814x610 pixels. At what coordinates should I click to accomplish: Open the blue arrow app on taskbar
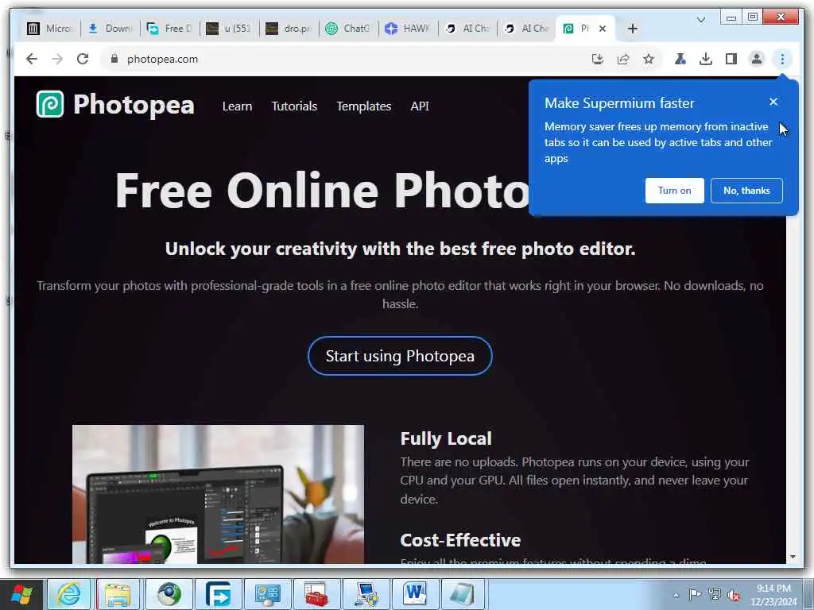click(x=218, y=594)
